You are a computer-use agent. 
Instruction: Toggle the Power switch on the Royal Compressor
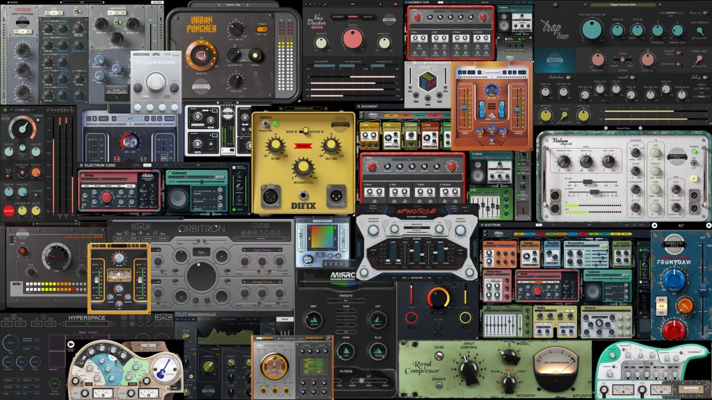[x=439, y=385]
